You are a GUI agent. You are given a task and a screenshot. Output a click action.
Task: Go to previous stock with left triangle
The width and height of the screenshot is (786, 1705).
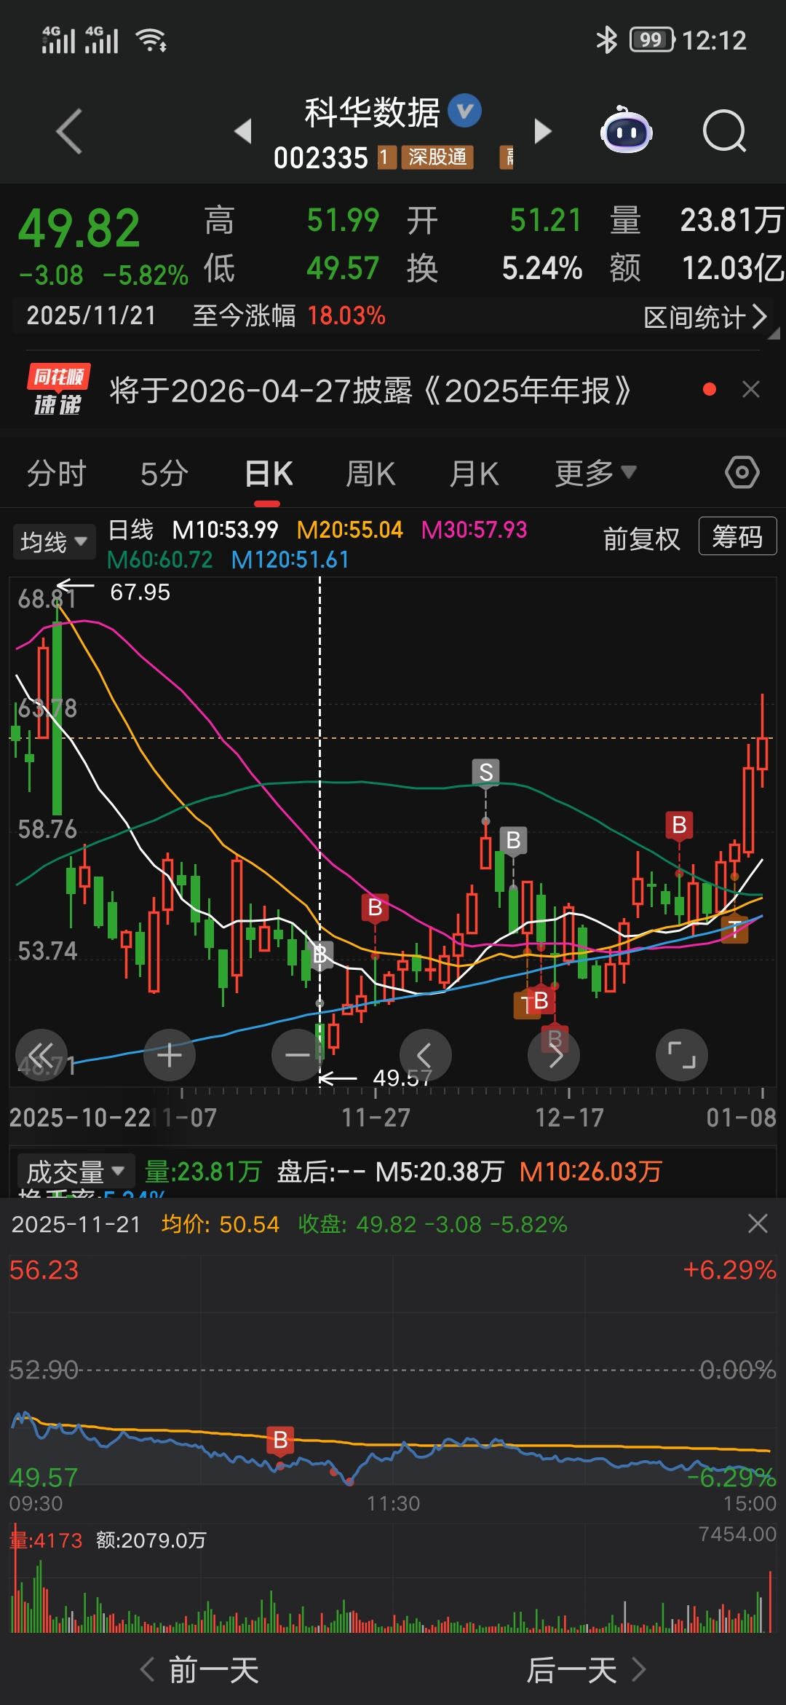pyautogui.click(x=243, y=131)
